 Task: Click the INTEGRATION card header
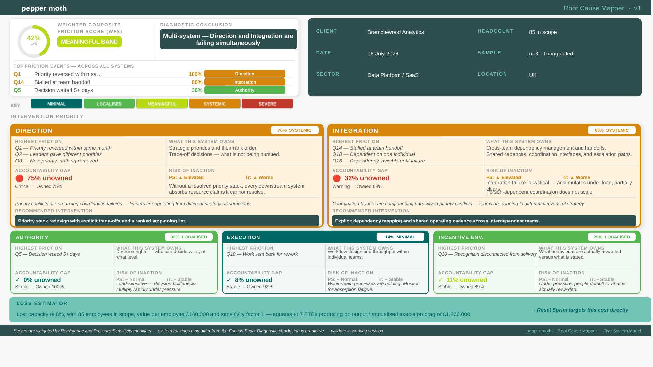(x=484, y=130)
